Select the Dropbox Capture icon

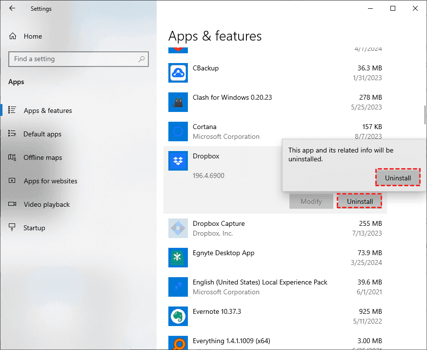tap(178, 228)
